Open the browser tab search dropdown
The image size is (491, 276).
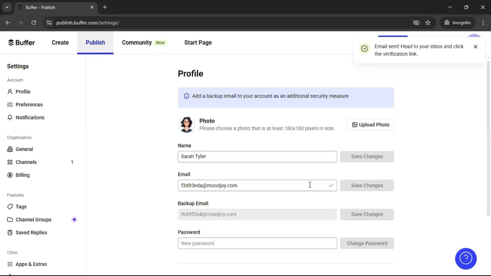tap(7, 7)
